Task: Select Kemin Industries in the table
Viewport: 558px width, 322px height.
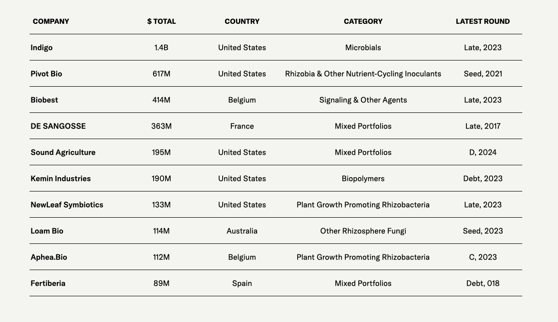Action: pyautogui.click(x=61, y=179)
